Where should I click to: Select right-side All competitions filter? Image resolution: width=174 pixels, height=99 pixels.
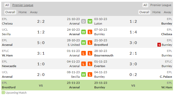click(145, 5)
